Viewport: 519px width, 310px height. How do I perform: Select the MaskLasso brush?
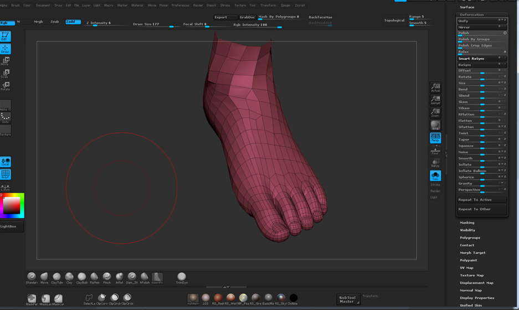(x=45, y=299)
